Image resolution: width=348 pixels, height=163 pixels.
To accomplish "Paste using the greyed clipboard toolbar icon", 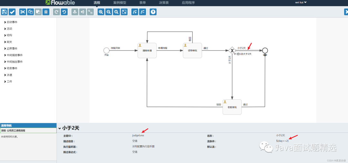I will 38,12.
